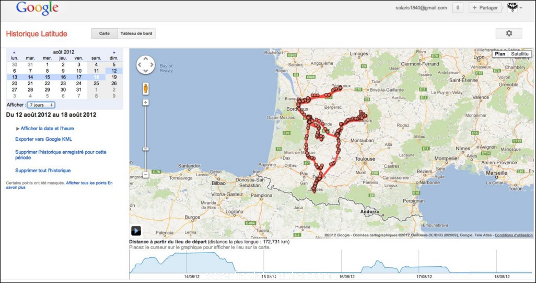Screen dimensions: 536x283
Task: Click the Historique Latitude title
Action: pyautogui.click(x=37, y=33)
